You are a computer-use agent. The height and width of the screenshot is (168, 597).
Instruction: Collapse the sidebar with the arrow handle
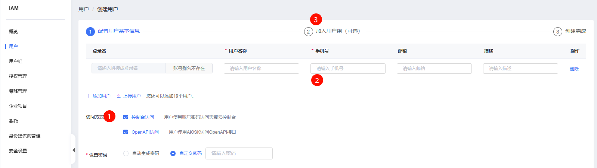pos(74,150)
